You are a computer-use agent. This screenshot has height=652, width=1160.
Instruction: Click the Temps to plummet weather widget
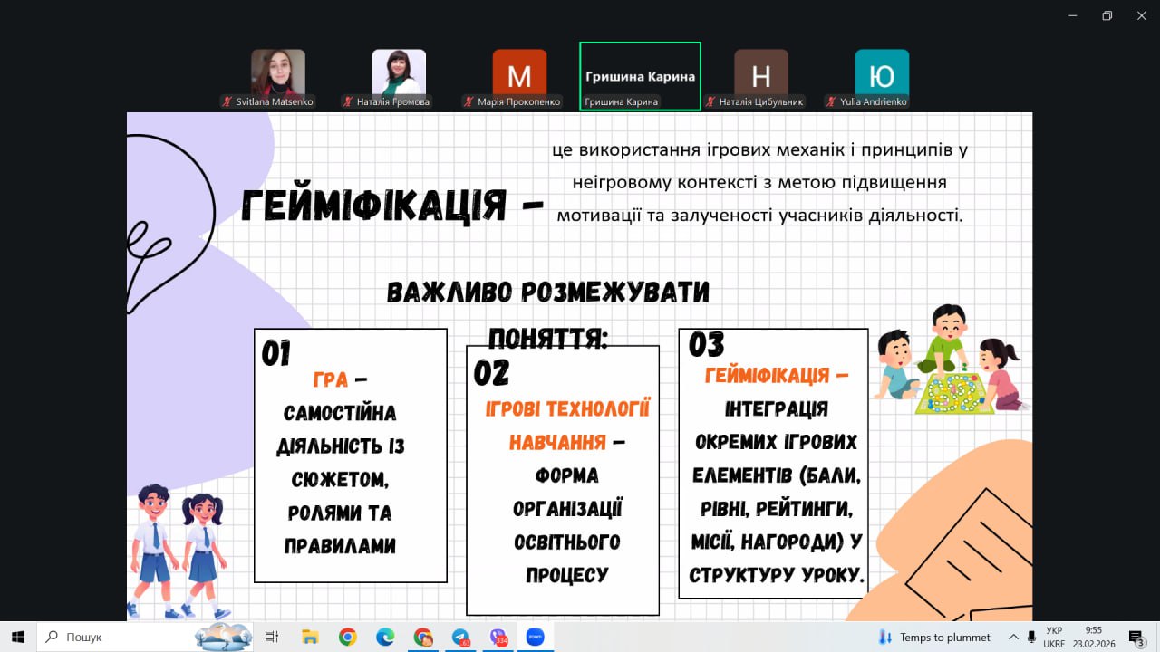933,637
